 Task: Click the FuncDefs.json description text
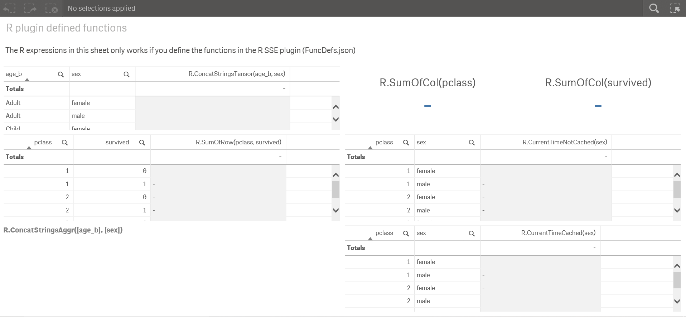[180, 50]
